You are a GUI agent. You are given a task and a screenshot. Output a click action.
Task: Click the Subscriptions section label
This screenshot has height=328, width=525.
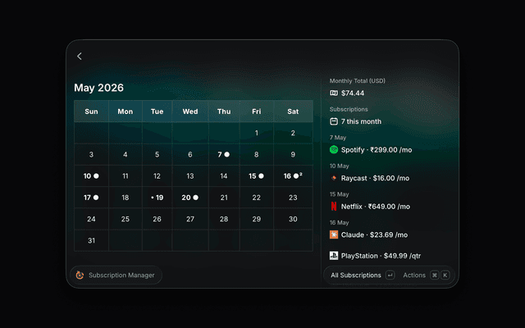click(349, 109)
